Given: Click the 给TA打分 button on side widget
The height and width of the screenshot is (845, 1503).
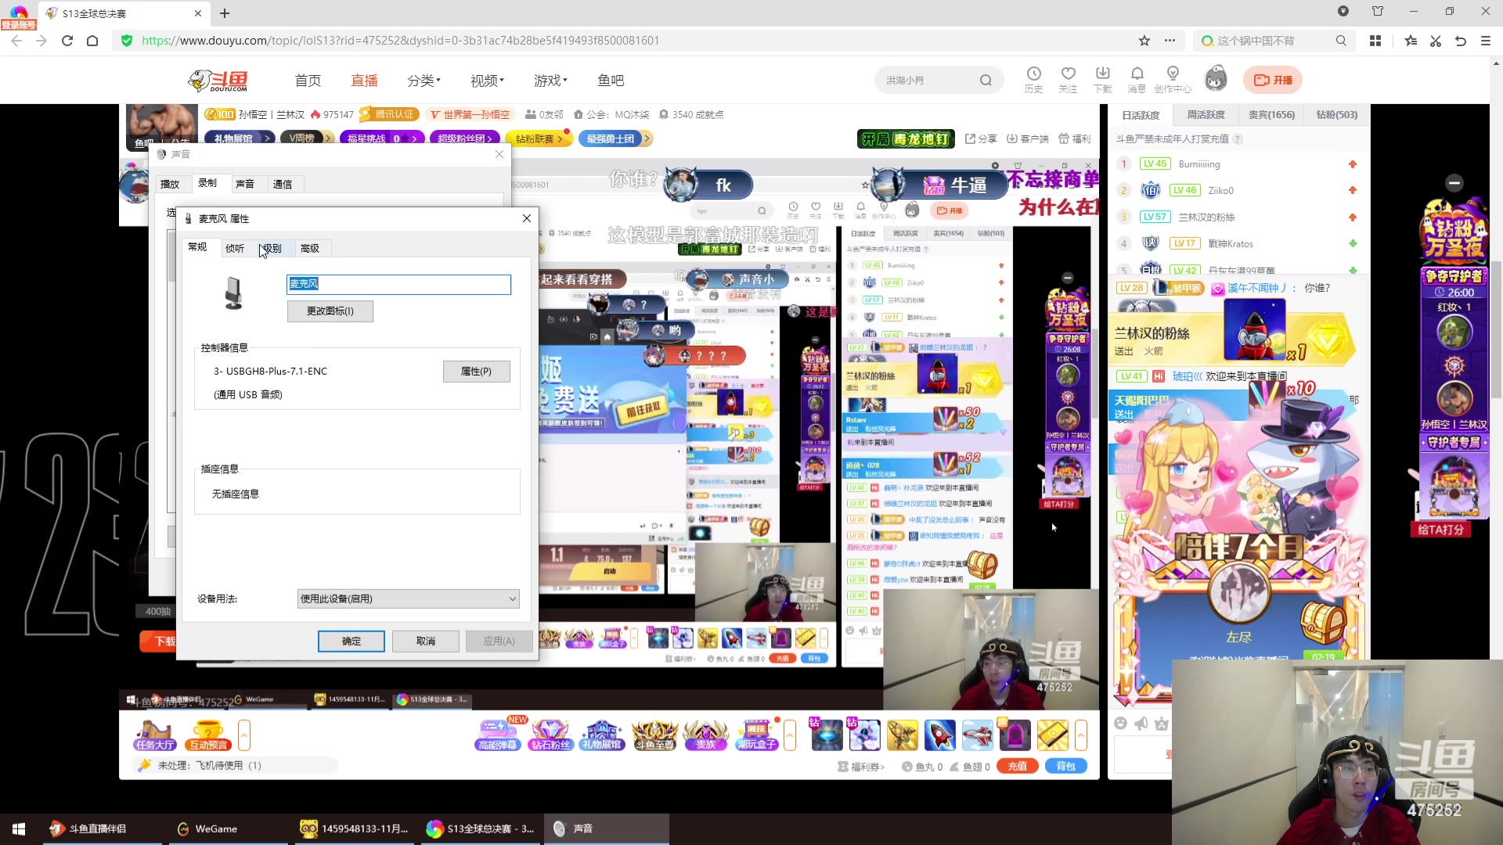Looking at the screenshot, I should pos(1440,530).
